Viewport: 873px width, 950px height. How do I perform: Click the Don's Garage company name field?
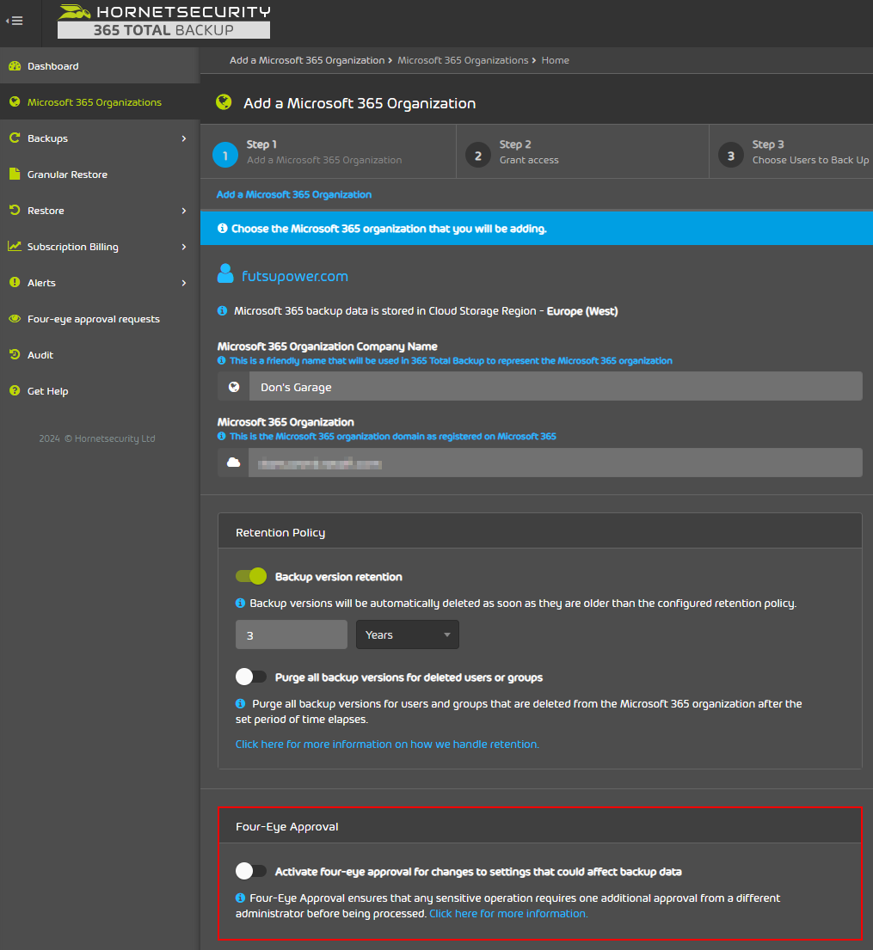click(556, 387)
